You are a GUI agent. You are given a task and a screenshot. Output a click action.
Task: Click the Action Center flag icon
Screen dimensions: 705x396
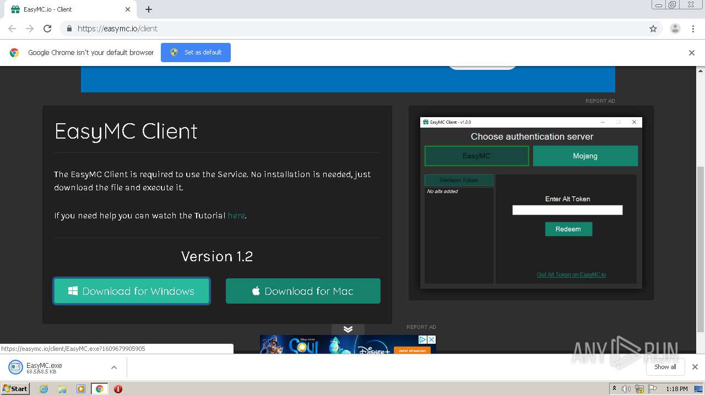pos(653,389)
